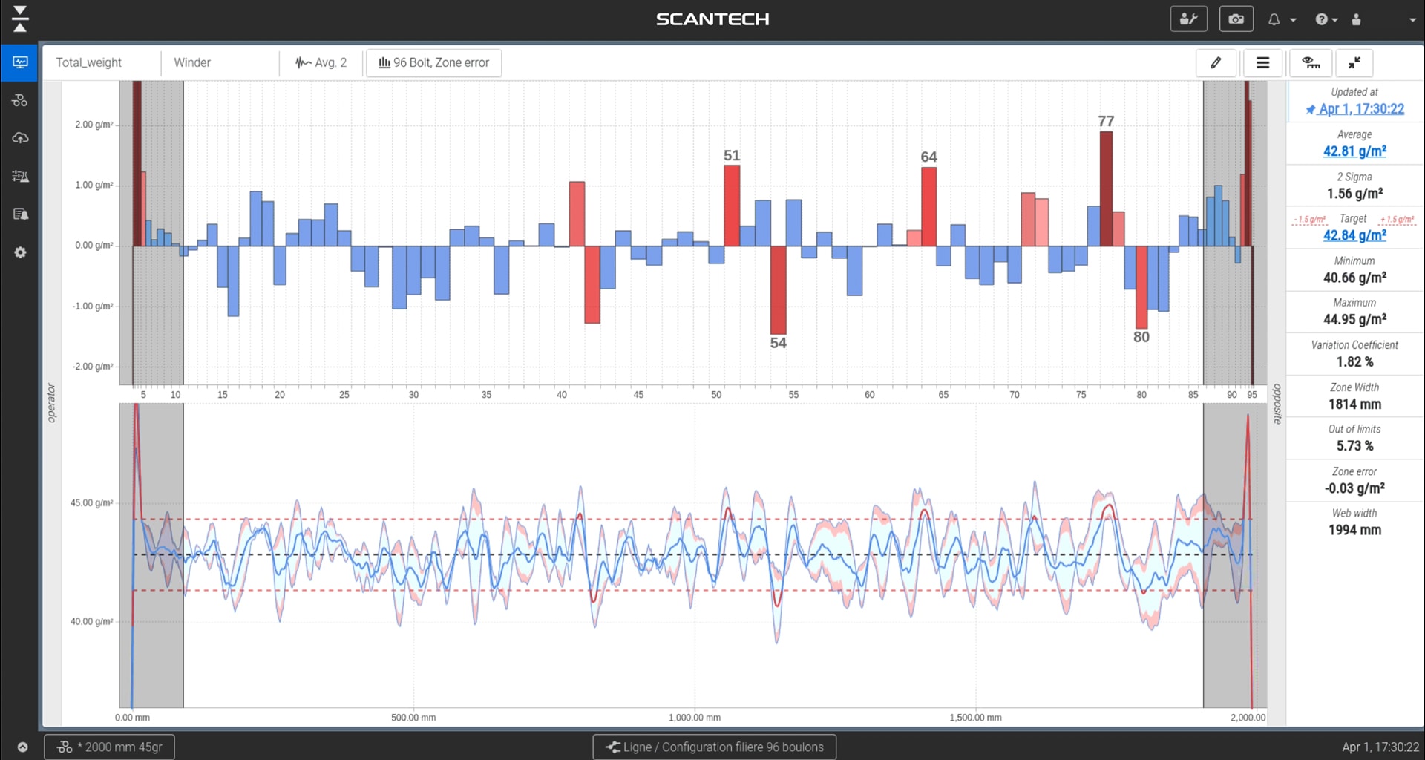
Task: Select the Winder position field
Action: [x=220, y=63]
